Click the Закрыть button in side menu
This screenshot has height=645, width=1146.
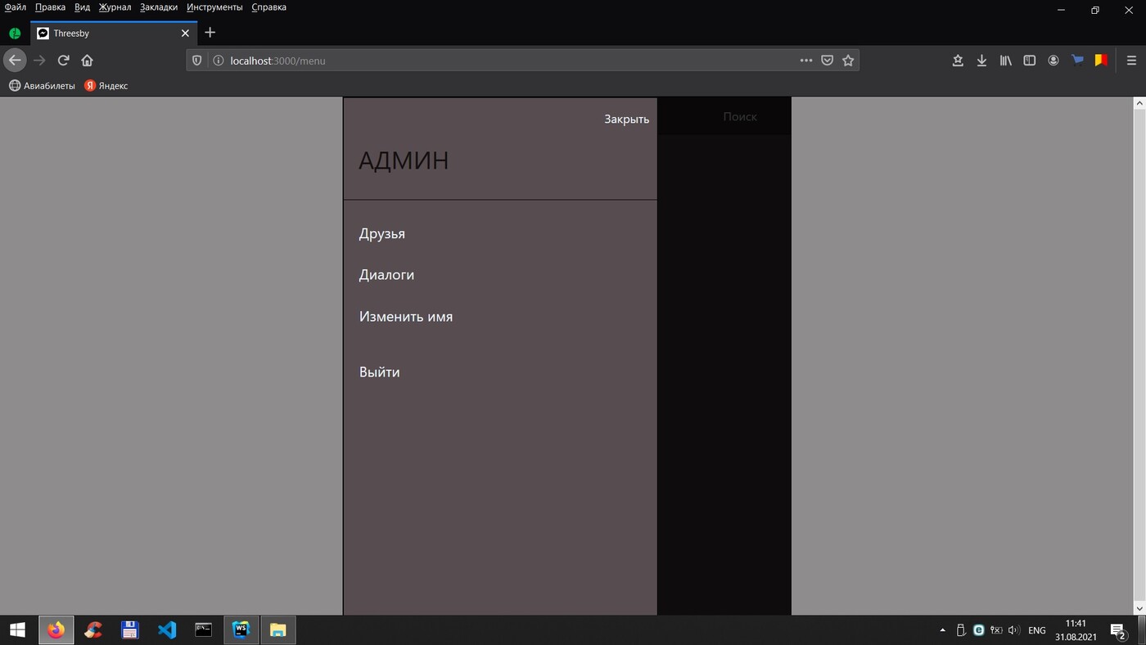pos(626,120)
